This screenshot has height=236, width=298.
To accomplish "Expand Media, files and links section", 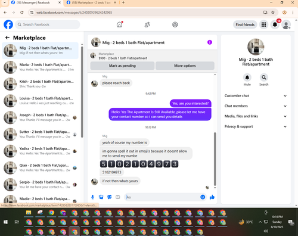I will coord(256,116).
